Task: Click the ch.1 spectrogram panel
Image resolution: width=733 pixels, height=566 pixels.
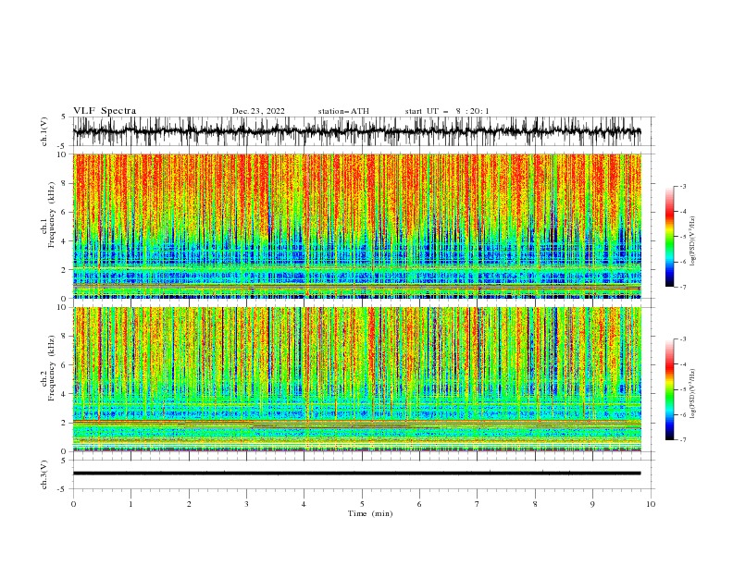Action: tap(357, 226)
